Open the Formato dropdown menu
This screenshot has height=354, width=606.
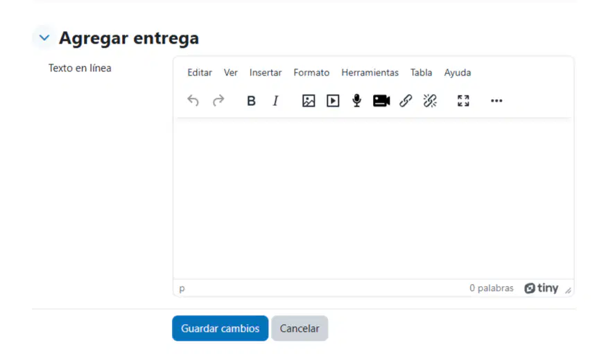pos(311,73)
